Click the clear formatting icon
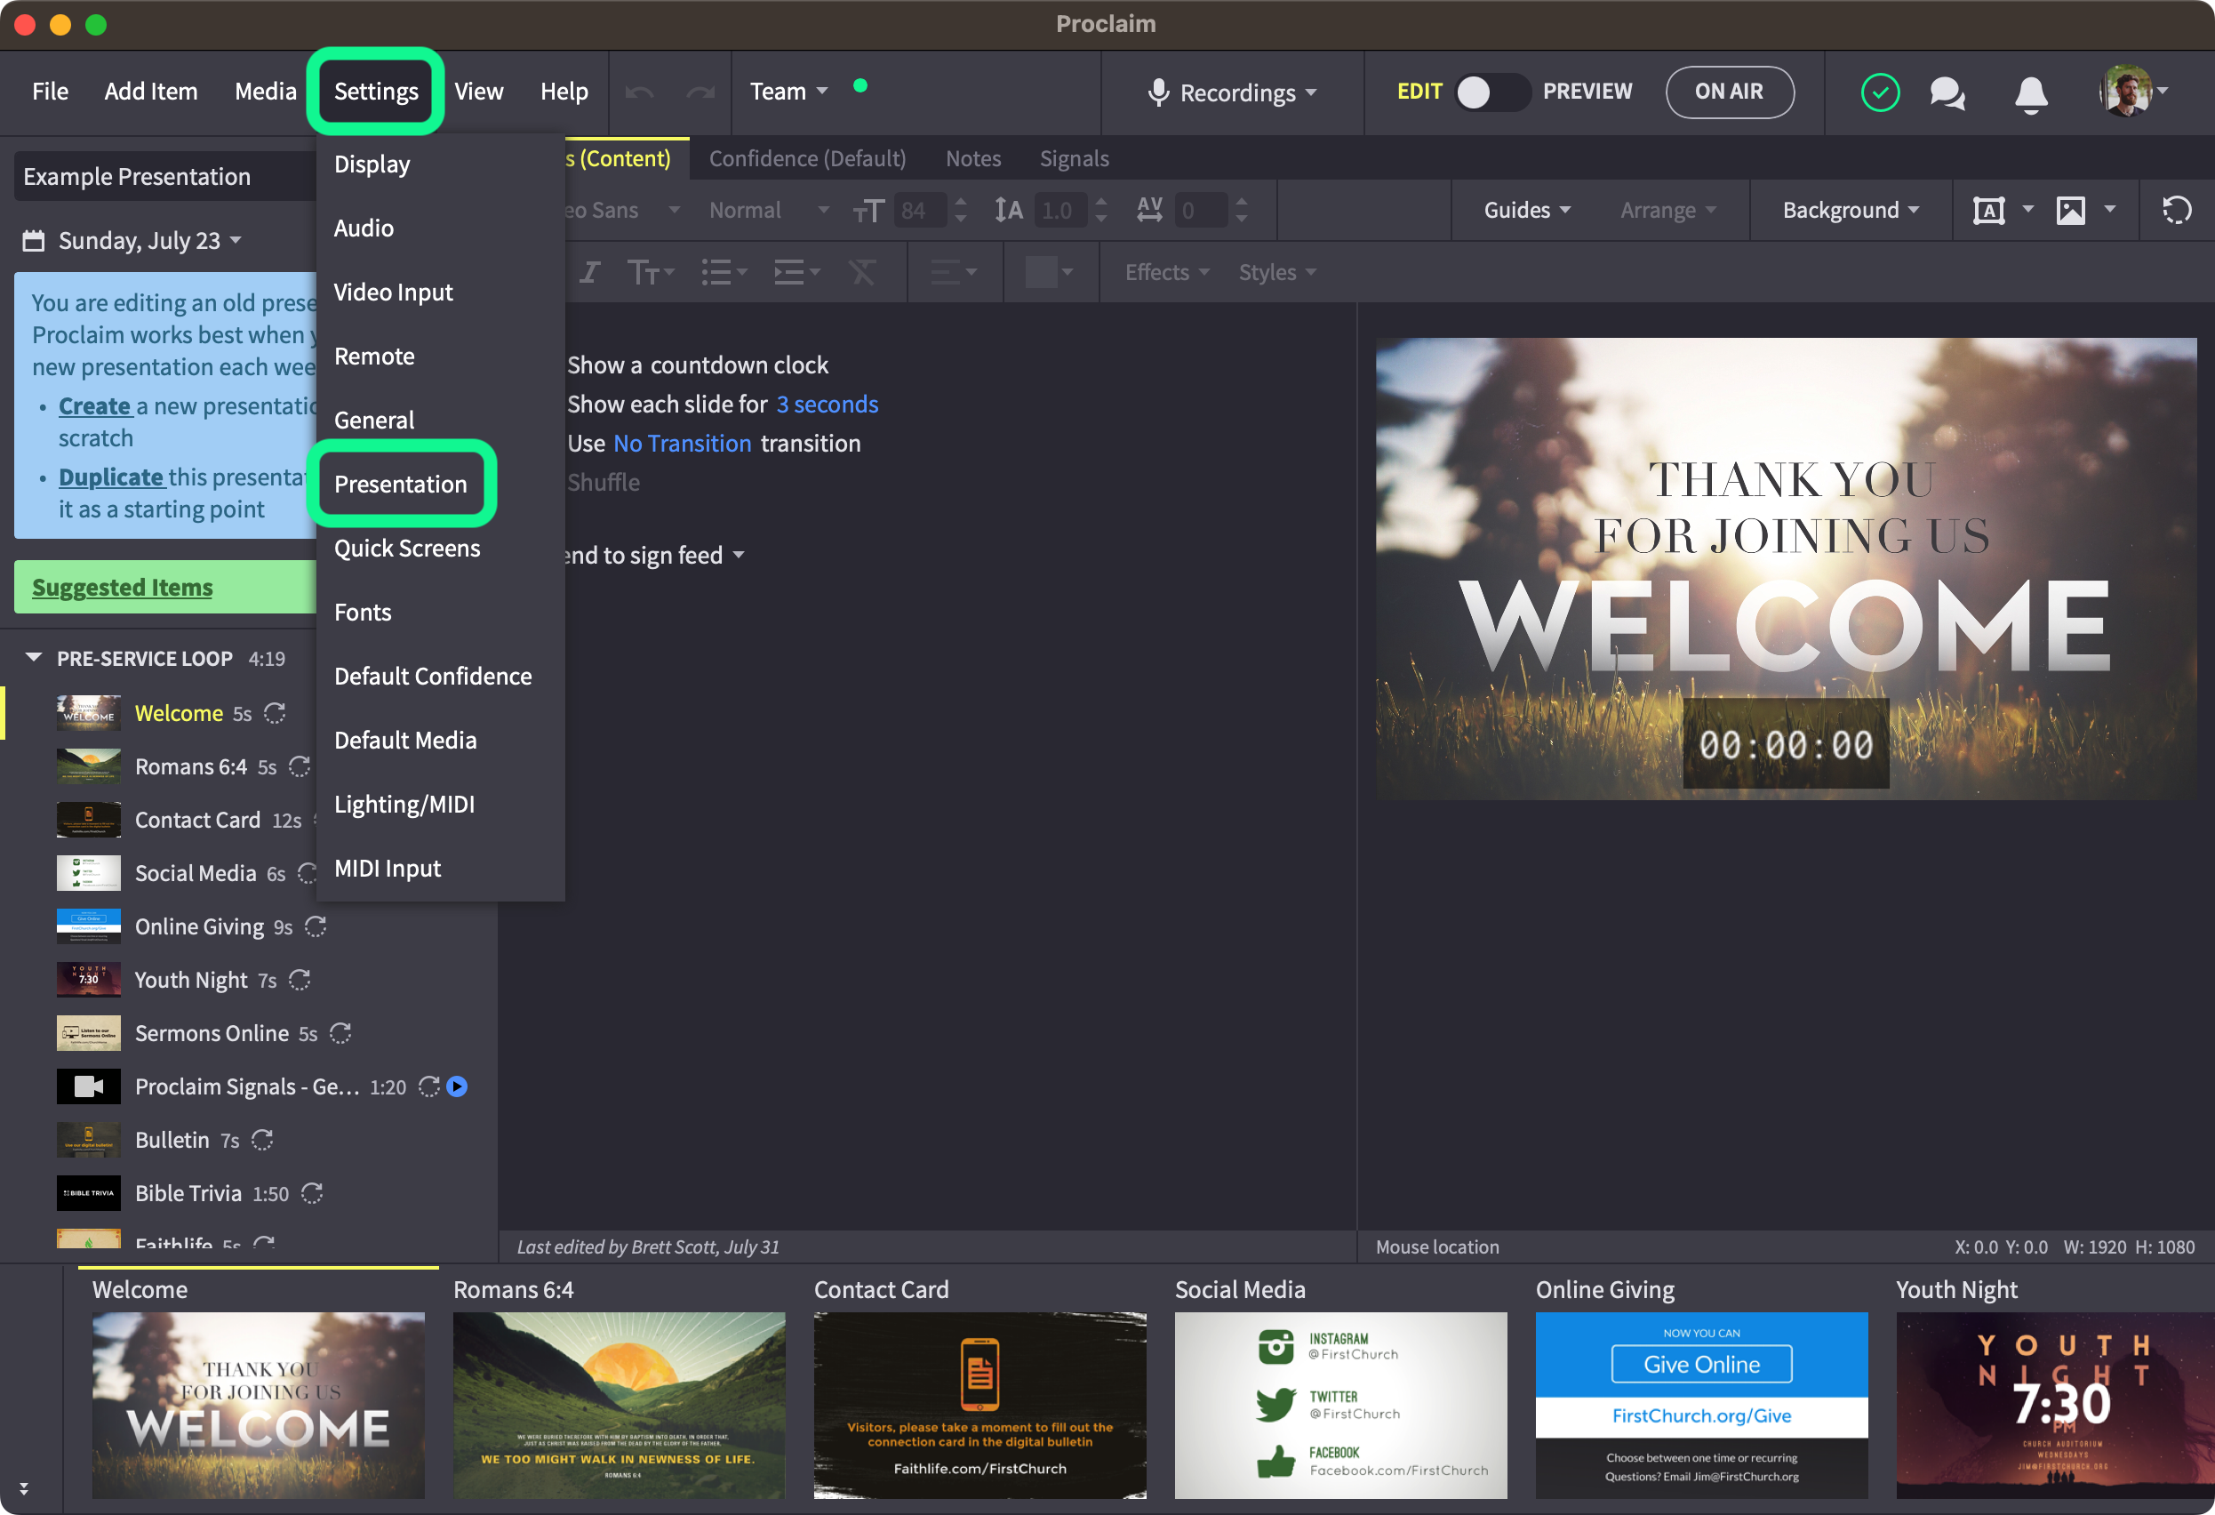Viewport: 2215px width, 1515px height. click(861, 273)
